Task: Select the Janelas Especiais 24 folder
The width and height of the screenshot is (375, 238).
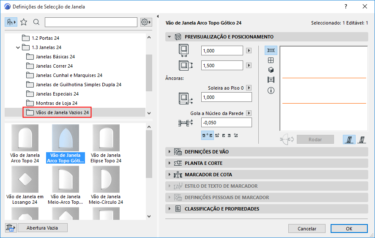Action: tap(52, 94)
